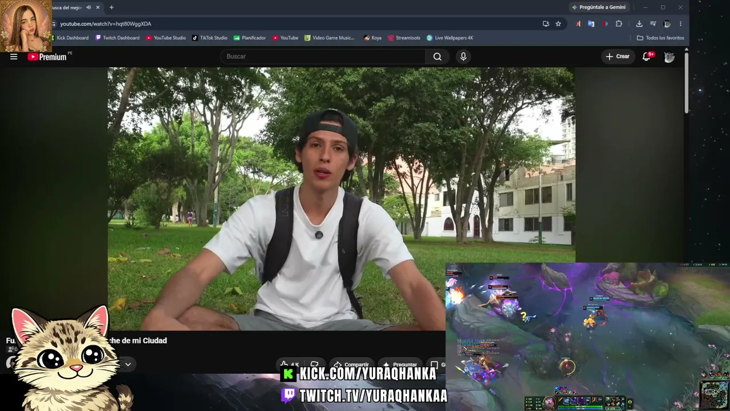730x411 pixels.
Task: Open the Live Wallpapers 4K bookmark
Action: click(450, 38)
